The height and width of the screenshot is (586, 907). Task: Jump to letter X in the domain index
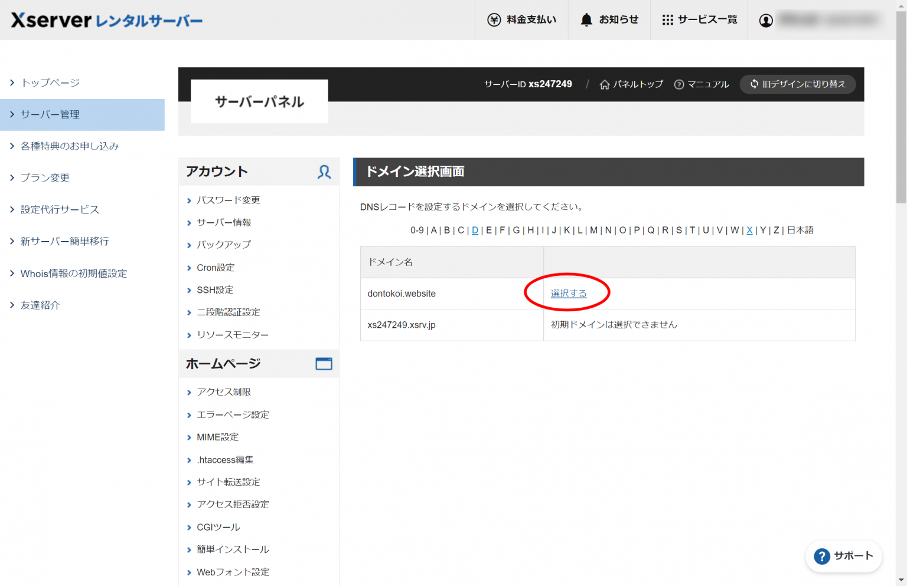pyautogui.click(x=749, y=230)
